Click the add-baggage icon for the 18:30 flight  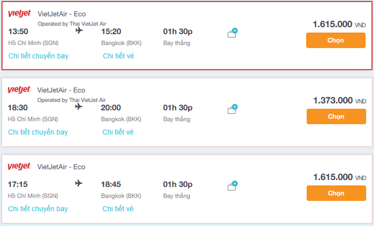tap(232, 109)
